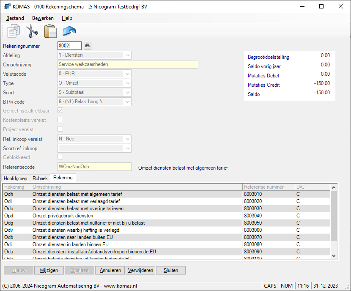This screenshot has height=291, width=351.
Task: Enable Kostenplaats vereist checkbox
Action: pyautogui.click(x=60, y=120)
